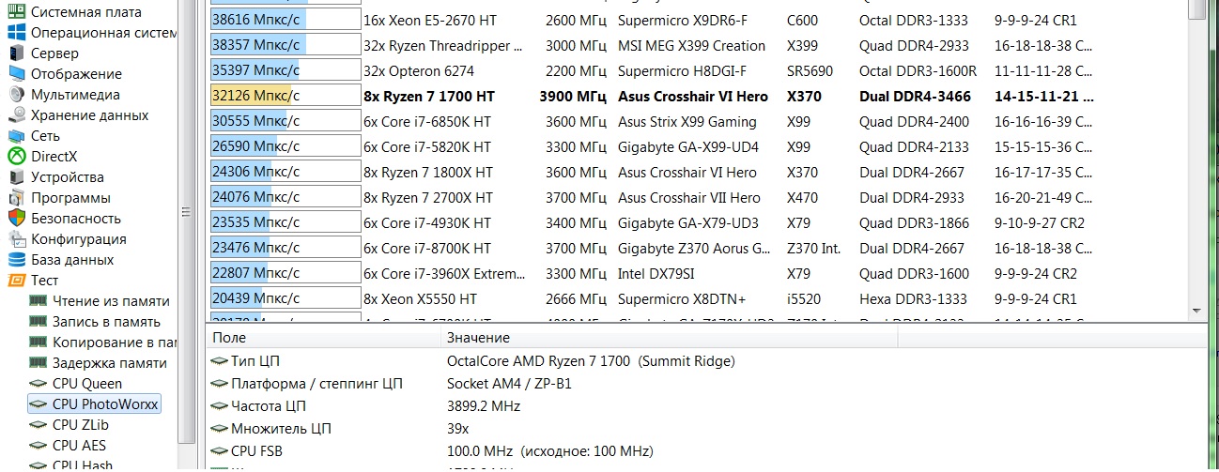Click the Системная плата motherboard icon
The height and width of the screenshot is (472, 1219).
(17, 12)
